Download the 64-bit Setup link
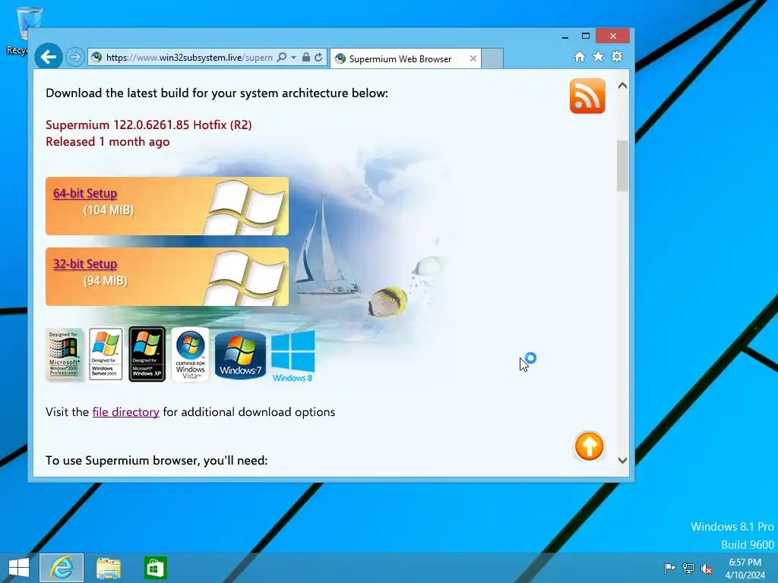The width and height of the screenshot is (778, 583). [85, 194]
